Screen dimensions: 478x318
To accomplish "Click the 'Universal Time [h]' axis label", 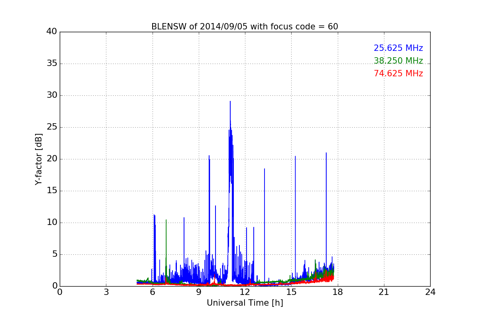I will [245, 303].
